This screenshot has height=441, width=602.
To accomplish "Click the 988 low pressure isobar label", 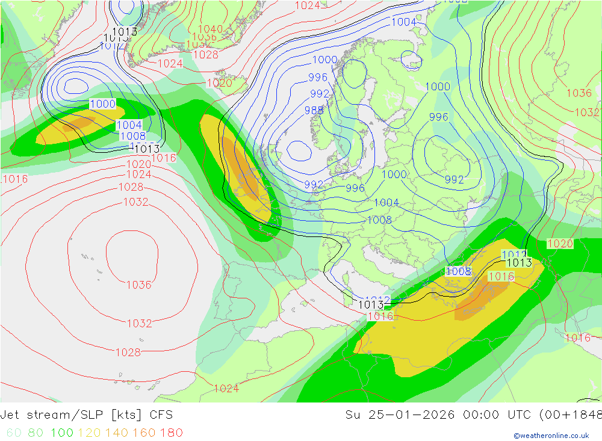I will tap(314, 110).
